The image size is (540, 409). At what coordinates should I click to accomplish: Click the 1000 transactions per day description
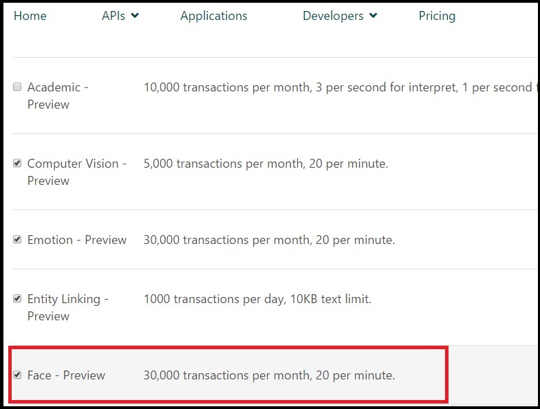pyautogui.click(x=257, y=299)
